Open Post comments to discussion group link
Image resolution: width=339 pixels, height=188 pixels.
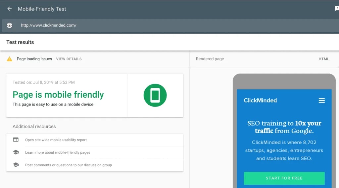tap(69, 165)
